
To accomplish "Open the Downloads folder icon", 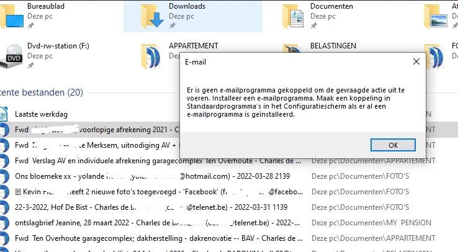I will [x=151, y=16].
